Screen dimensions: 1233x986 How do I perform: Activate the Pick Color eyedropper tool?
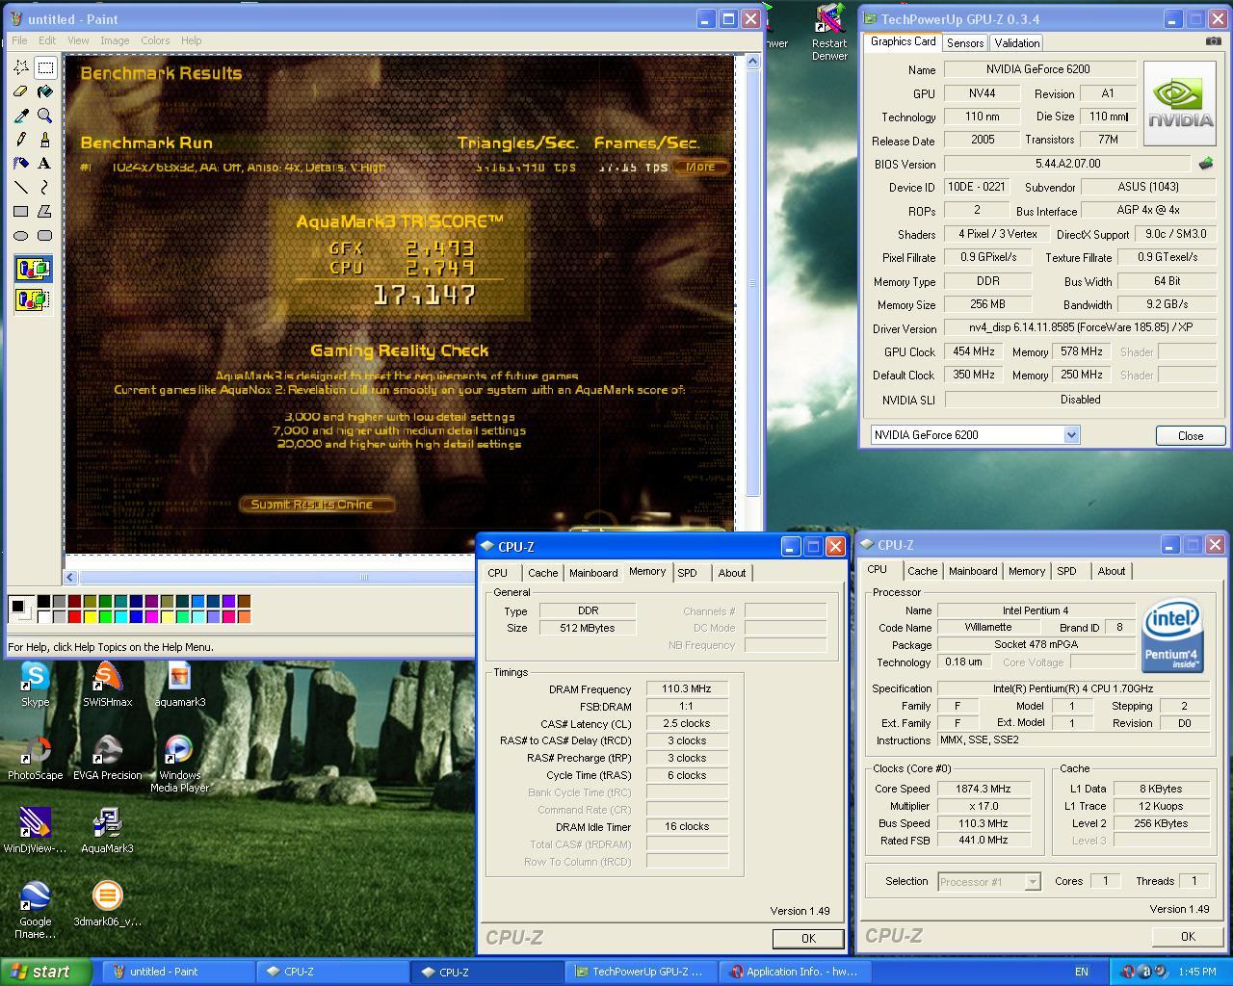tap(21, 116)
